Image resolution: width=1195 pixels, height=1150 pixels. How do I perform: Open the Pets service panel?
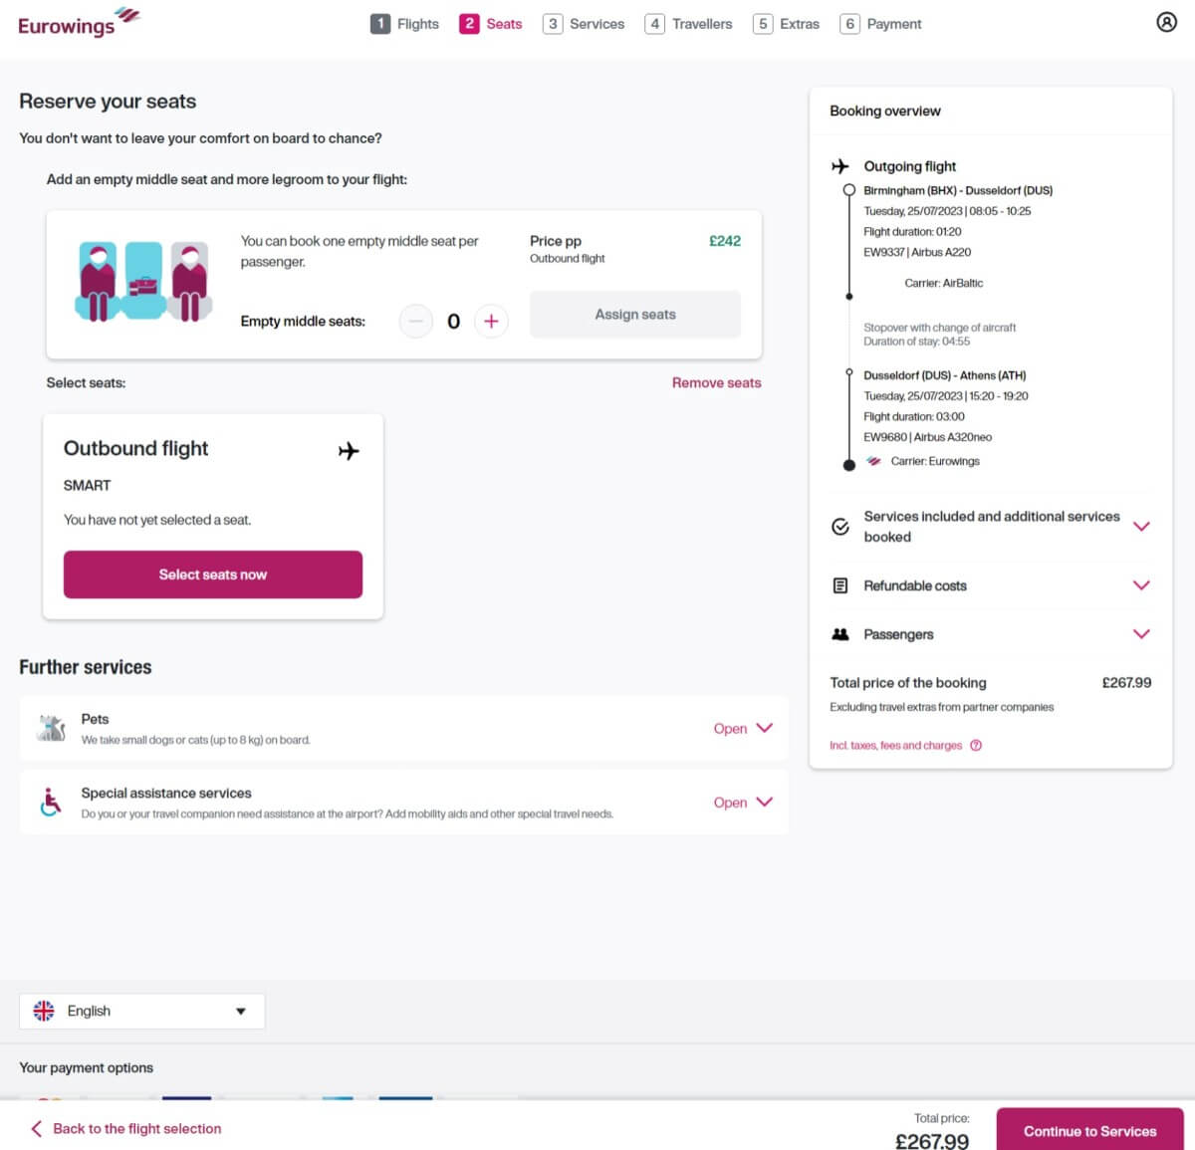click(743, 728)
